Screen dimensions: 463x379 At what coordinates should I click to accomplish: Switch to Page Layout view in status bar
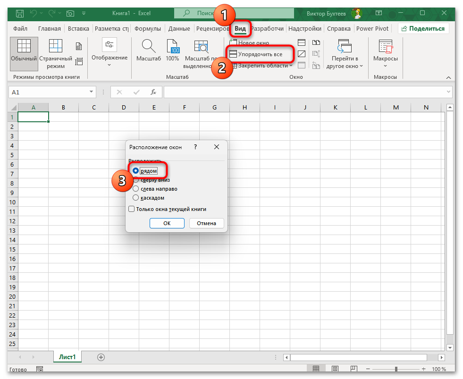pyautogui.click(x=335, y=368)
